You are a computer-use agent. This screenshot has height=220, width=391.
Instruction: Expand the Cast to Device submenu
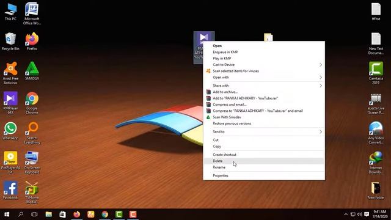click(264, 65)
